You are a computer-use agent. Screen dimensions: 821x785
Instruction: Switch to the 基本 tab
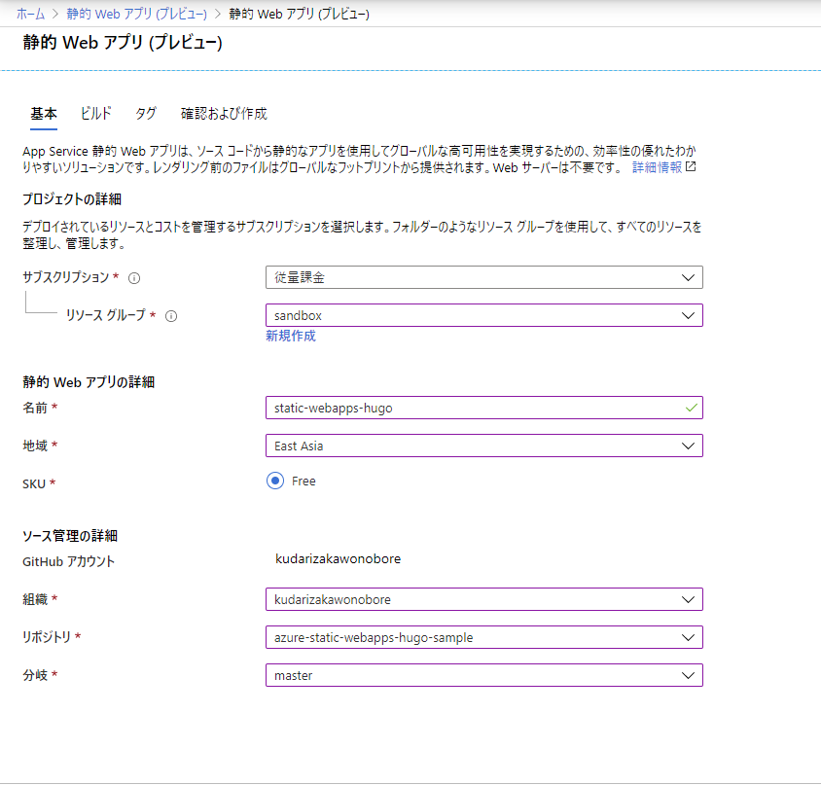pos(44,114)
